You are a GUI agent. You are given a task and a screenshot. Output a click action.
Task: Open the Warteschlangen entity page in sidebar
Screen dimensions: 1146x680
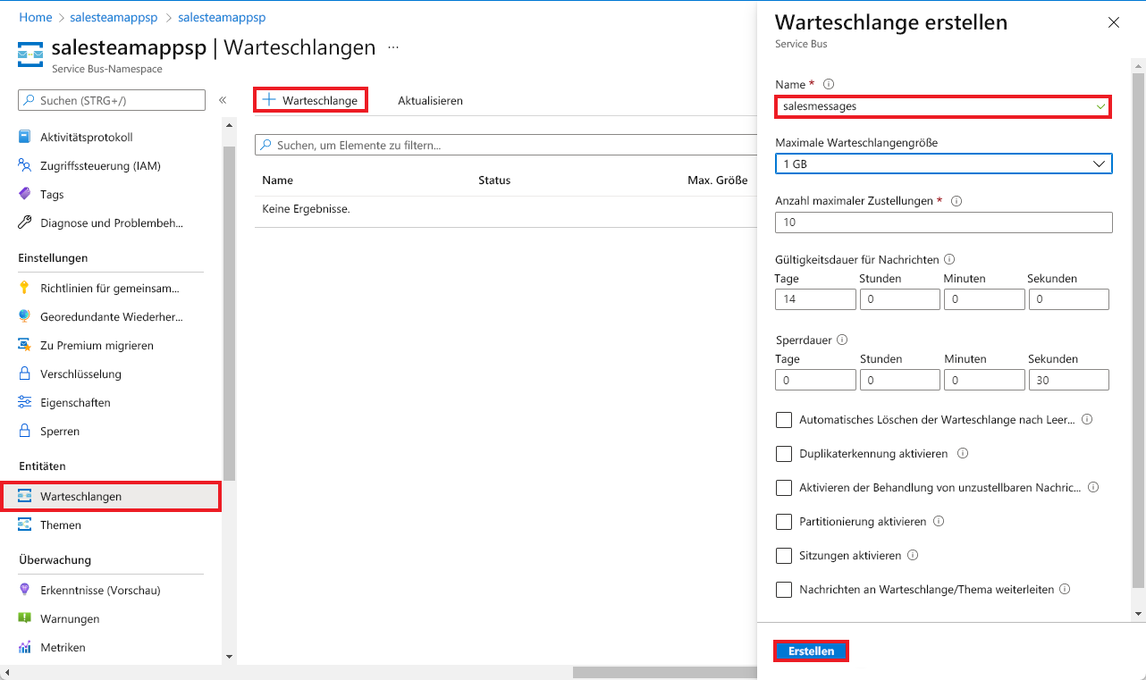[111, 496]
